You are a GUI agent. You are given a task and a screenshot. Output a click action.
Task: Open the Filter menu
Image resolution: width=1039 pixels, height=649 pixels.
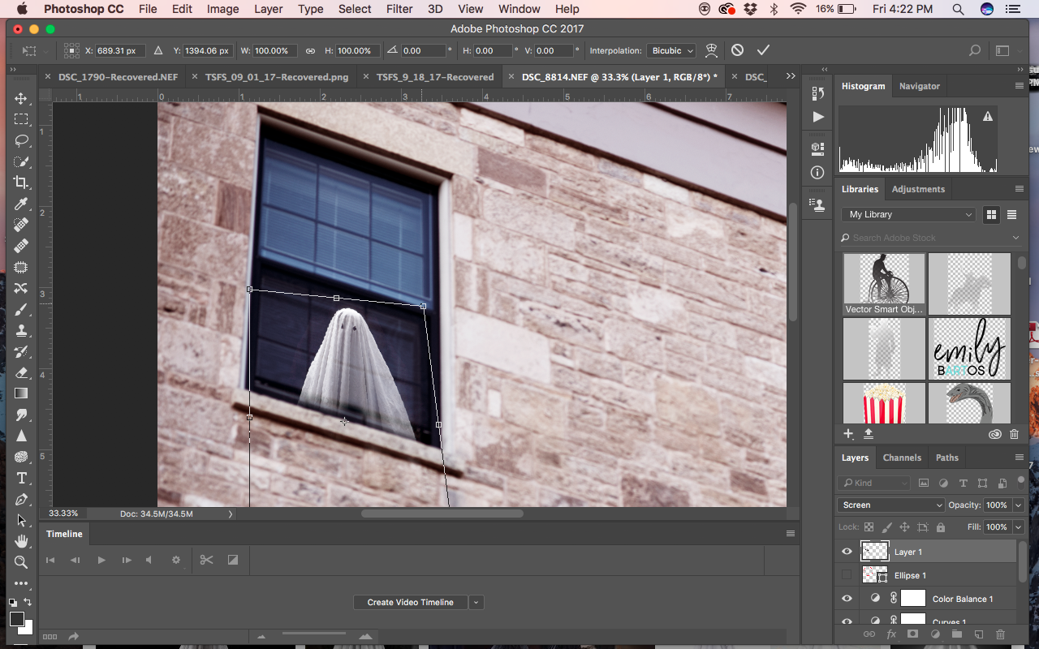(x=399, y=9)
